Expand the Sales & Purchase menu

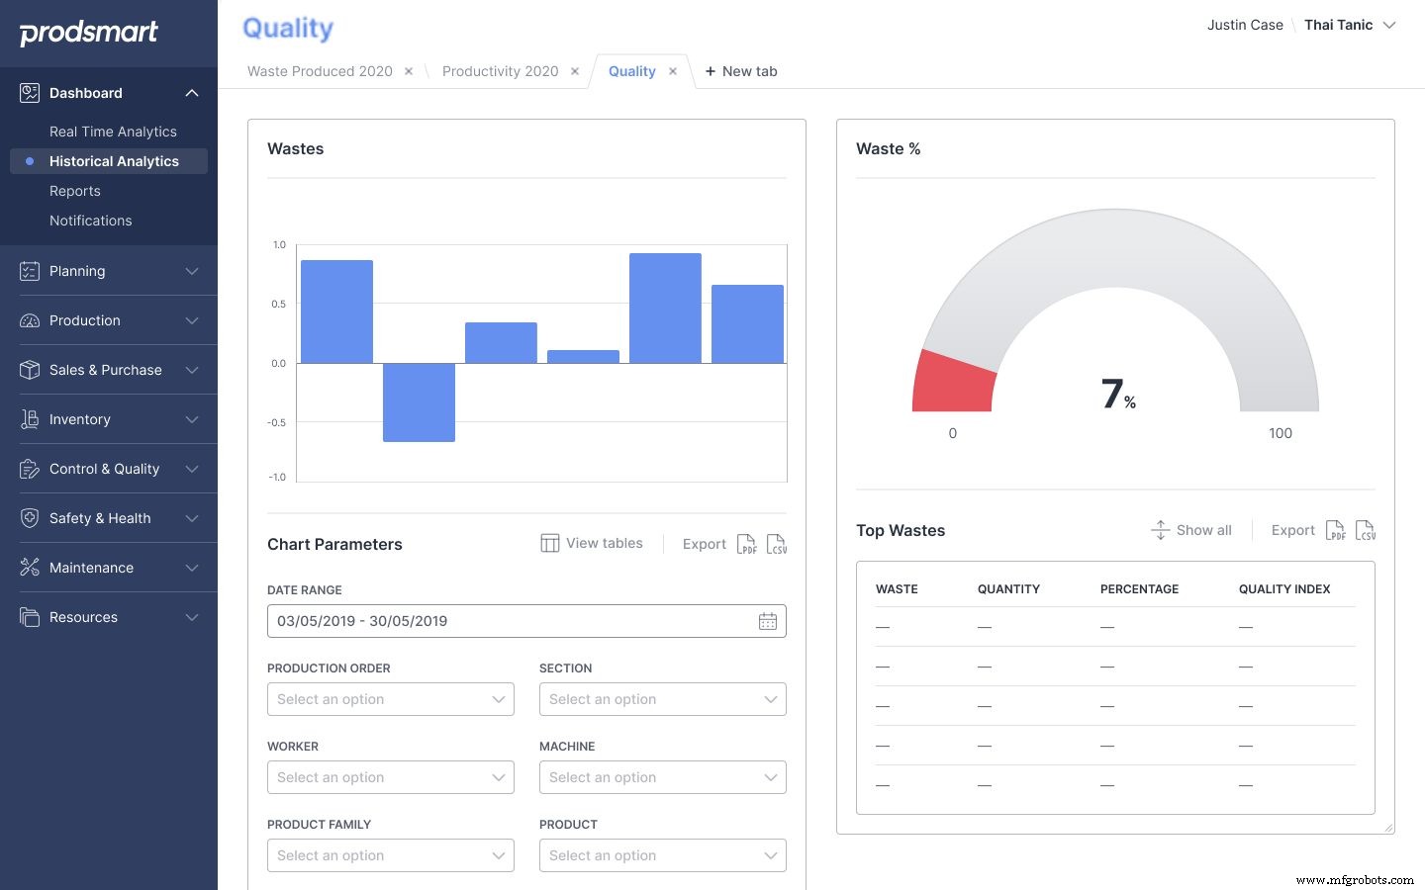coord(192,370)
